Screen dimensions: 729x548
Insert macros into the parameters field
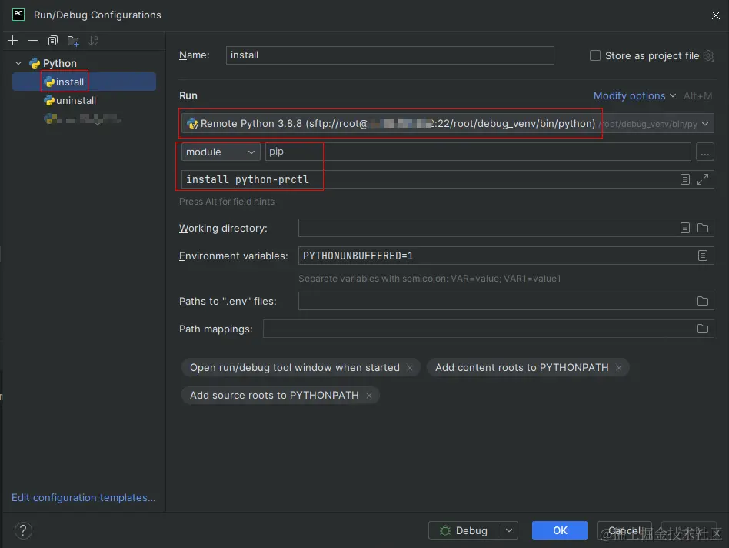tap(685, 179)
